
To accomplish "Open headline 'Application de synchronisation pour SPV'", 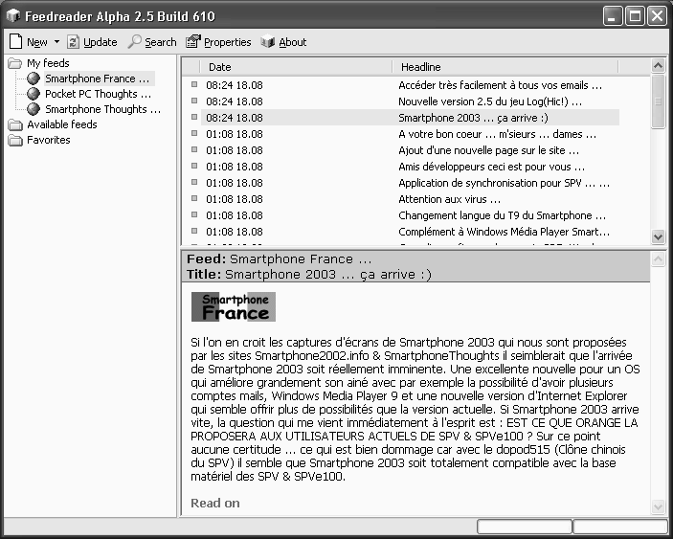I will pos(505,183).
